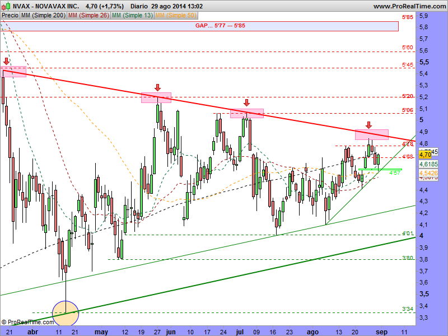Screen dimensions: 448x336
Task: Click the 09 date label on axis
Action: point(256,332)
